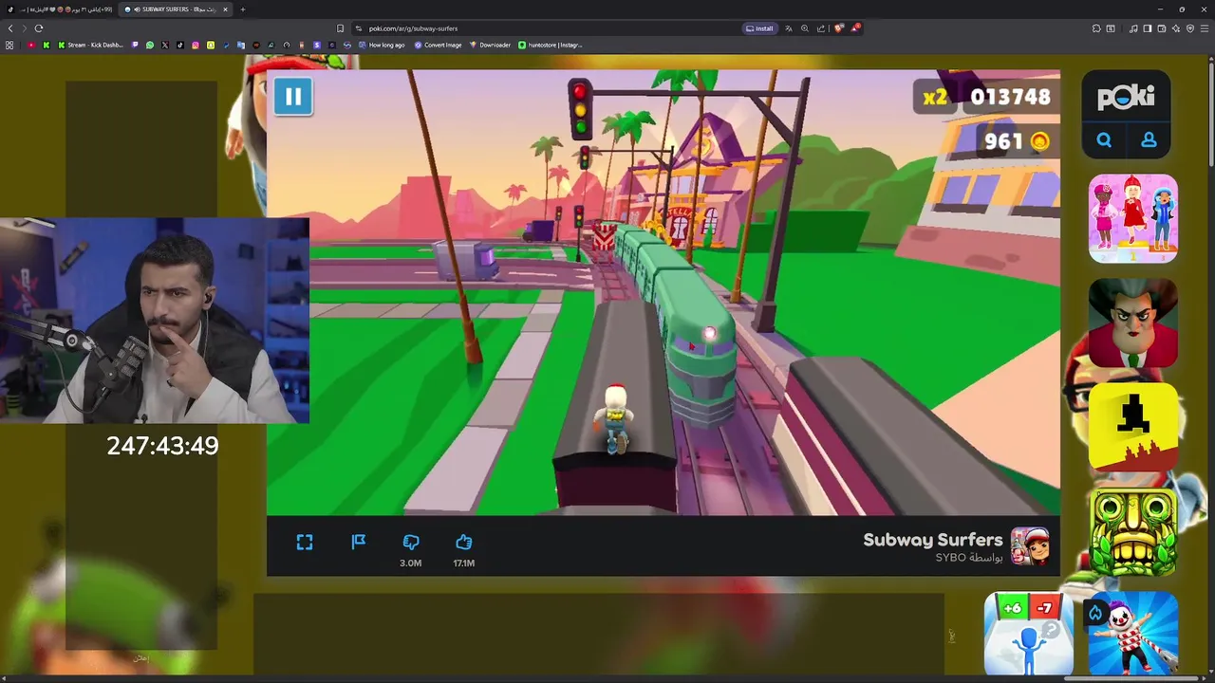Open the Stream - Kick Dashboard bookmark

[x=91, y=45]
